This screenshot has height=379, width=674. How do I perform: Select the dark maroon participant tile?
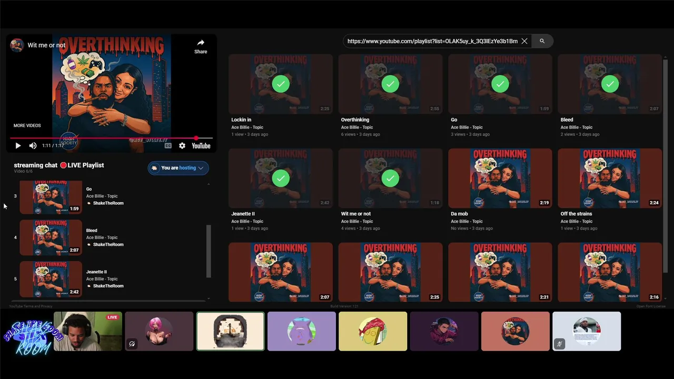point(444,331)
